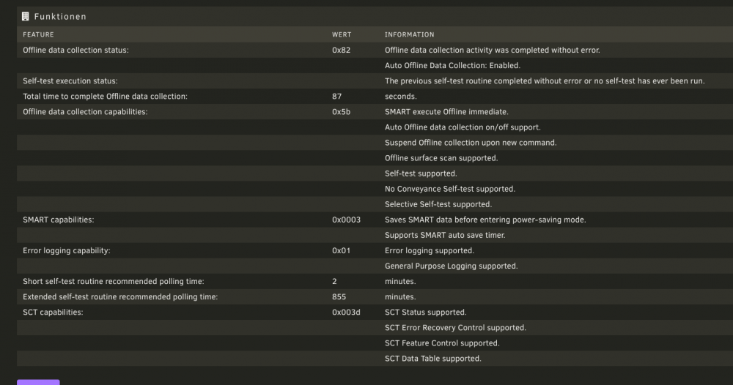Image resolution: width=733 pixels, height=385 pixels.
Task: Select the Offline data collection capabilities row
Action: pyautogui.click(x=375, y=111)
